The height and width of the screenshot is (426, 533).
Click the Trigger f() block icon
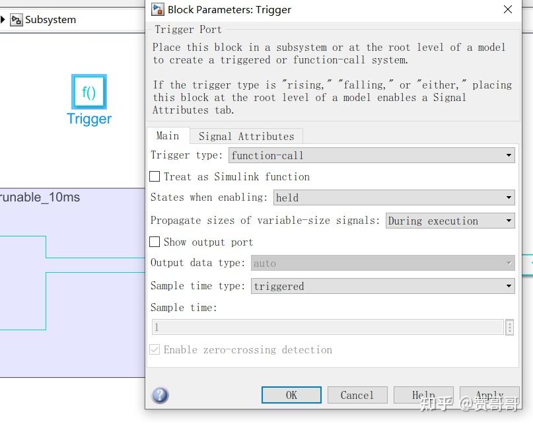(x=89, y=92)
